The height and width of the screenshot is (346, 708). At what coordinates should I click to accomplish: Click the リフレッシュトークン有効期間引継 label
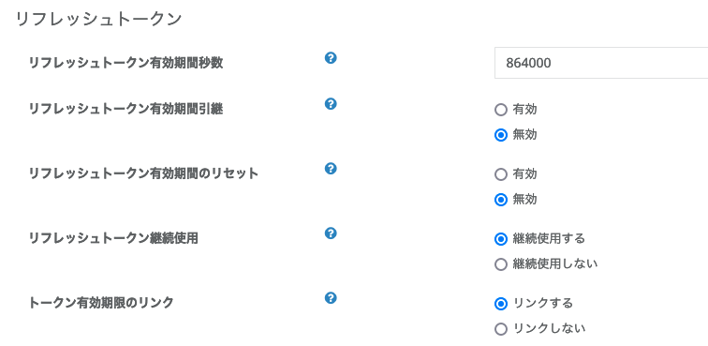[x=125, y=109]
